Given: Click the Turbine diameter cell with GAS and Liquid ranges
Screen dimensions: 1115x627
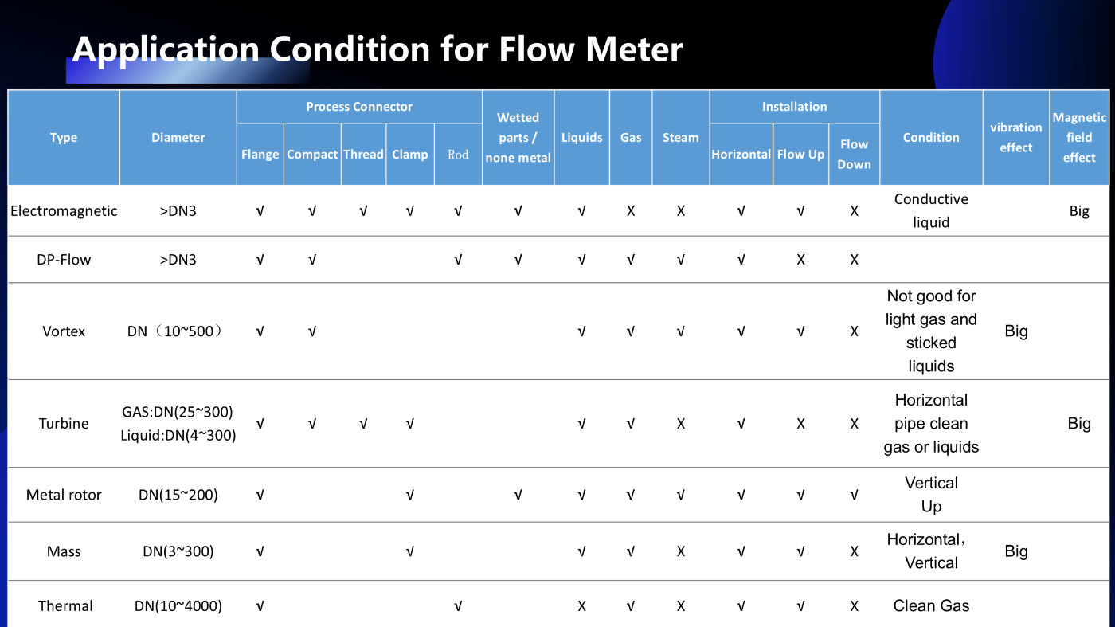Looking at the screenshot, I should coord(178,424).
